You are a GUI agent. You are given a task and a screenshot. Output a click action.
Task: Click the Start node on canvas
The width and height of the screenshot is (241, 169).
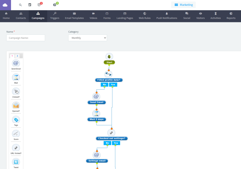[109, 63]
